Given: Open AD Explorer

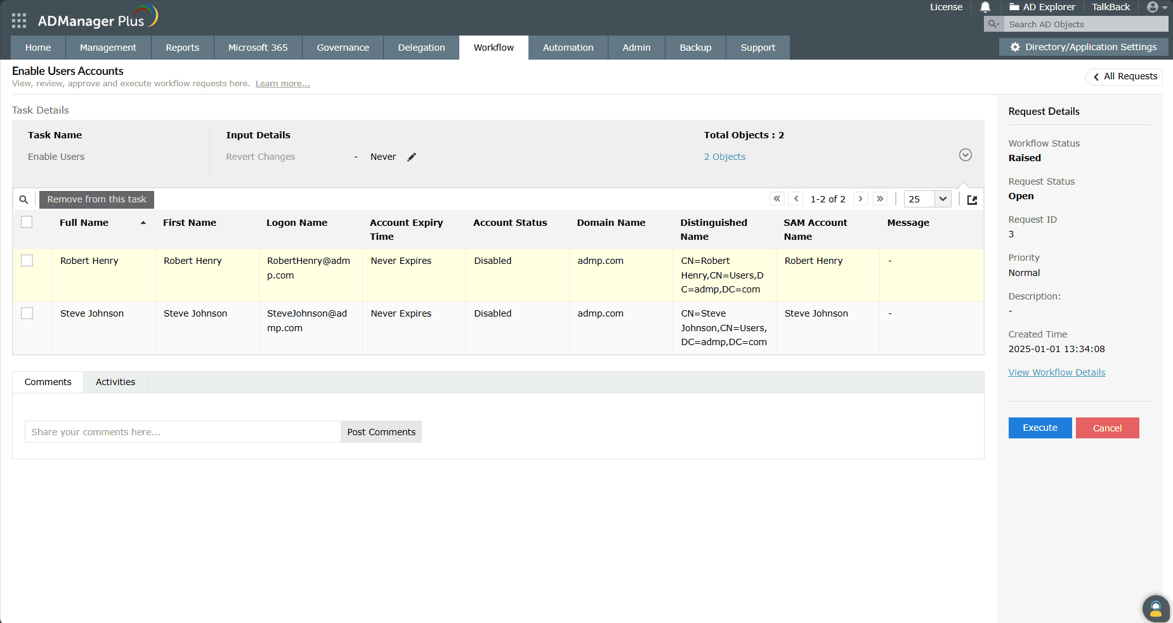Looking at the screenshot, I should pos(1042,7).
